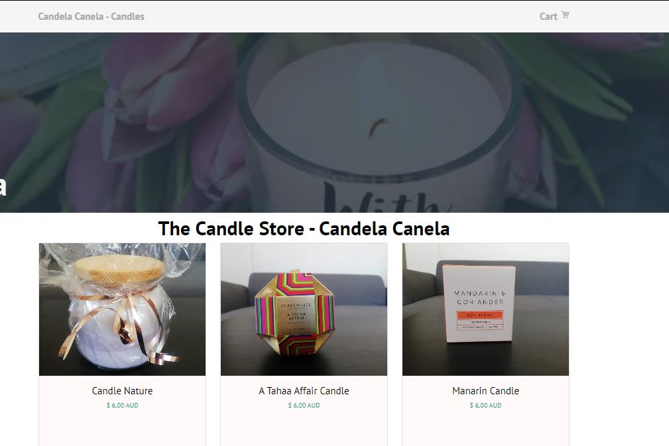
Task: Open the A Tahaa Affair Candle photo
Action: coord(304,309)
